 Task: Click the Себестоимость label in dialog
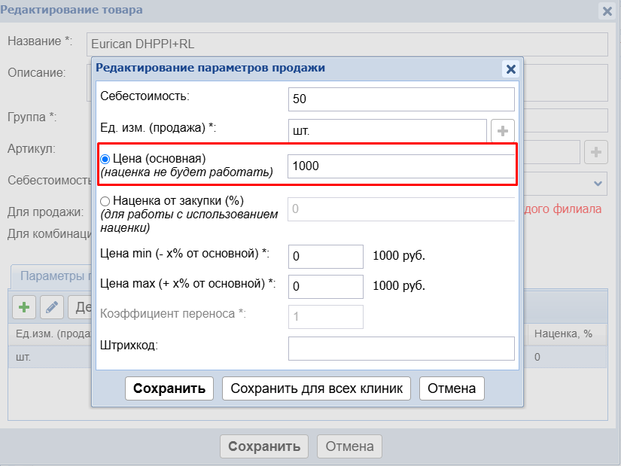(145, 96)
